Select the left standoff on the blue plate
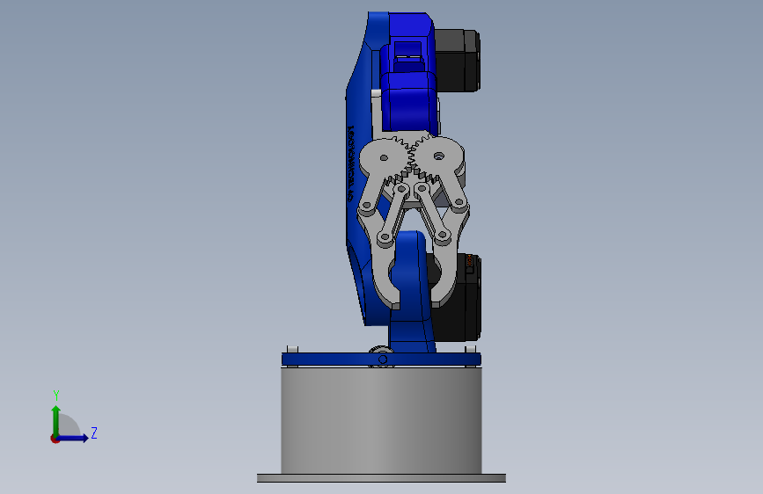Viewport: 763px width, 494px height. pyautogui.click(x=292, y=349)
